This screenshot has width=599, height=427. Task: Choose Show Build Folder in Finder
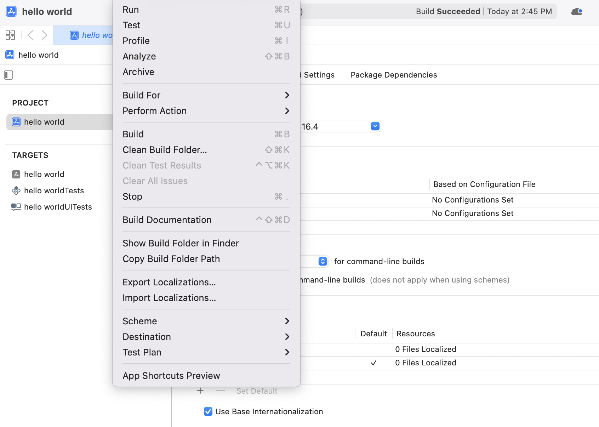206,243
